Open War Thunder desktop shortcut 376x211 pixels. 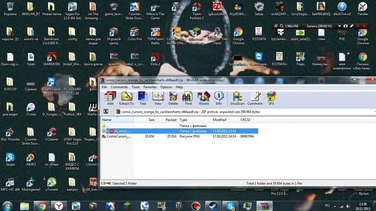coord(10,134)
